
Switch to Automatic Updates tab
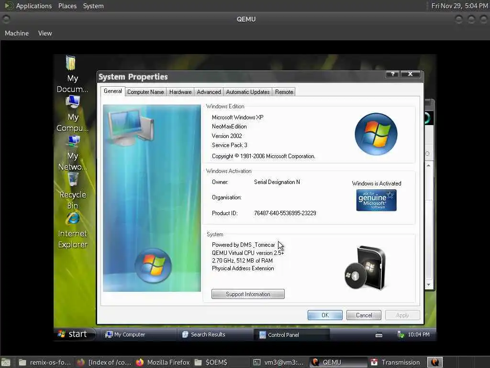point(248,92)
